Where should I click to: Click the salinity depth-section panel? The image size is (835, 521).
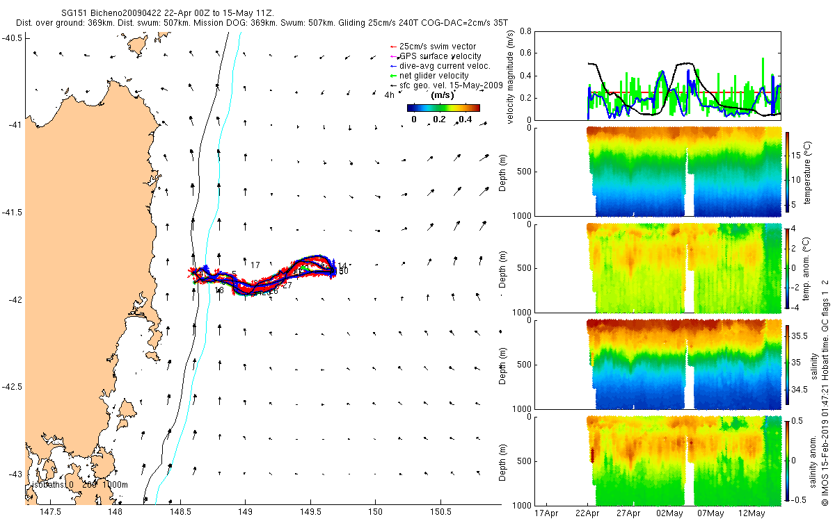click(x=684, y=364)
